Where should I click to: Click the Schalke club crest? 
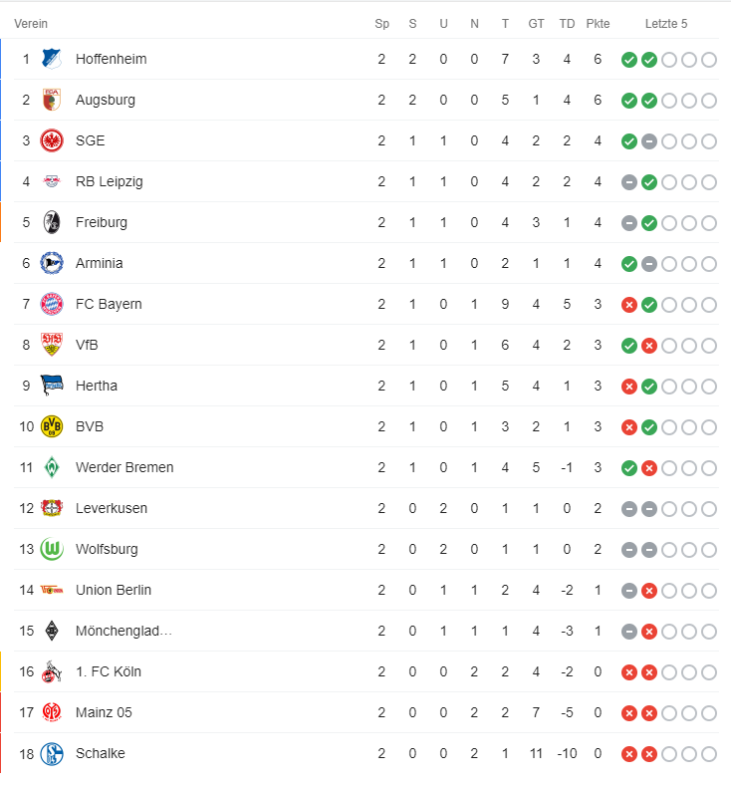tap(52, 753)
